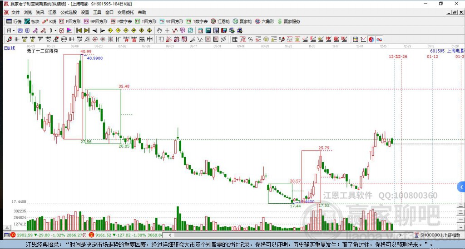
Task: Click the up-arrow button beside volume panel
Action: tap(7, 227)
